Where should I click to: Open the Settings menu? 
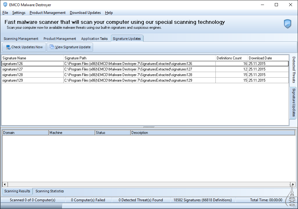(x=19, y=13)
